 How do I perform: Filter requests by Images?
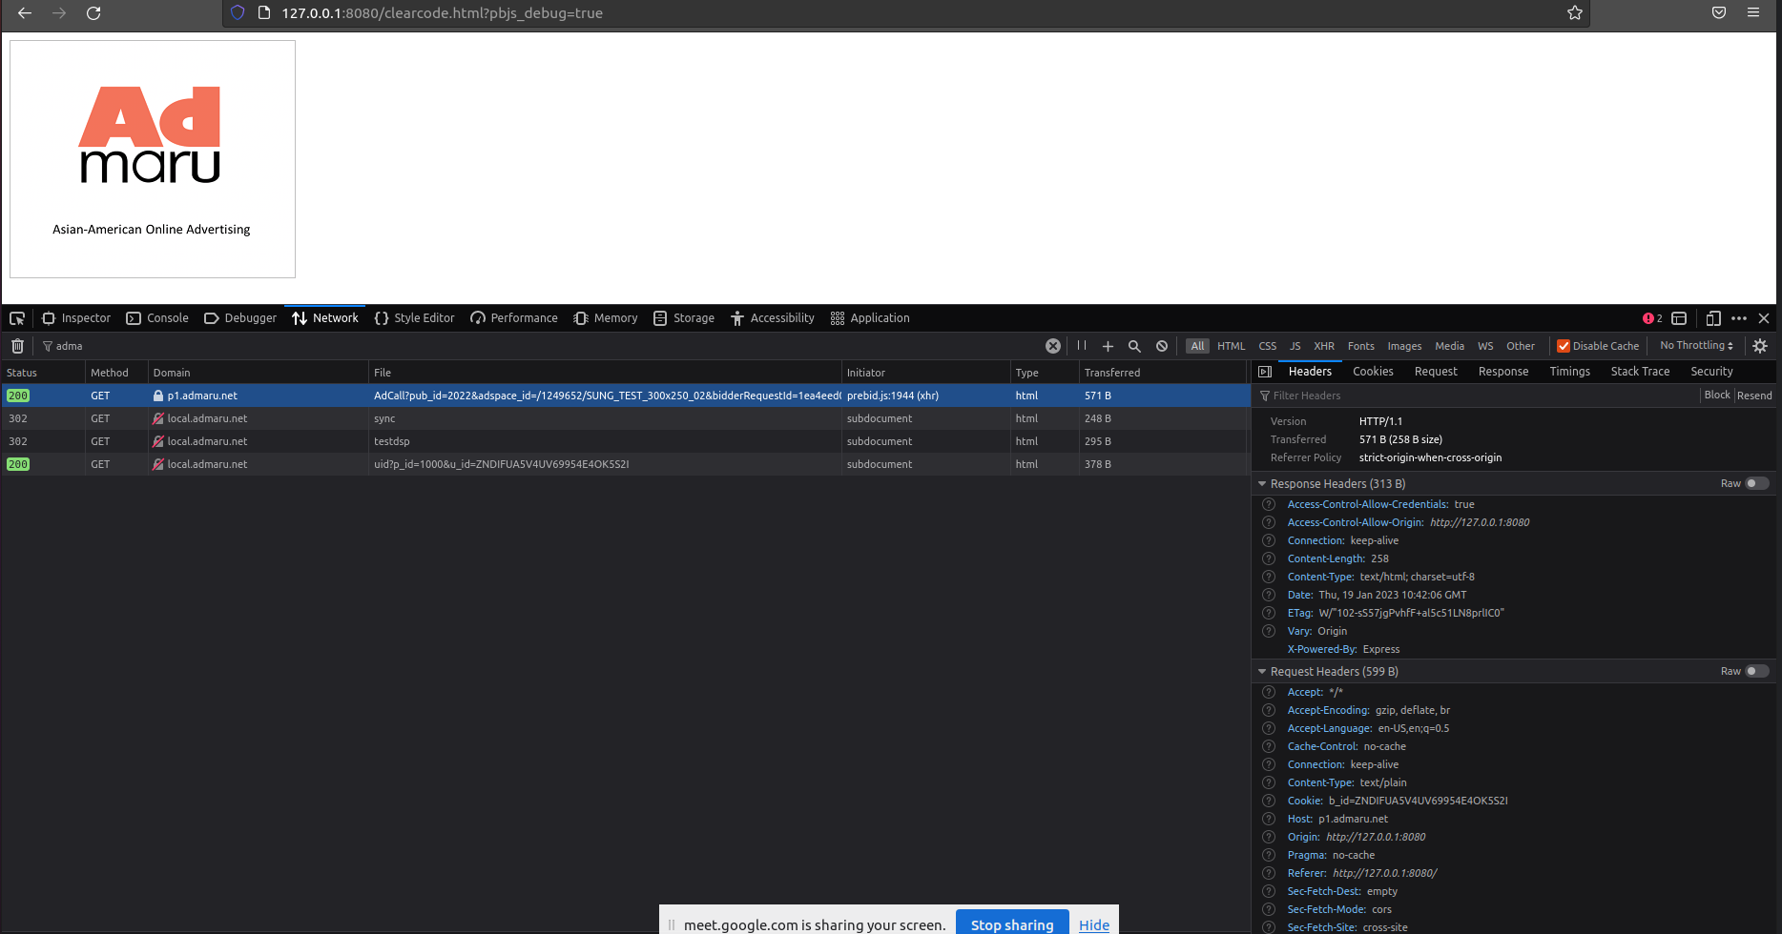pos(1404,346)
